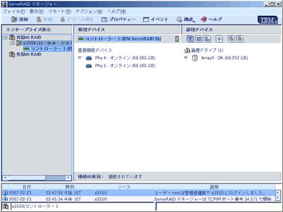Click event list scroll up arrow

[277, 193]
